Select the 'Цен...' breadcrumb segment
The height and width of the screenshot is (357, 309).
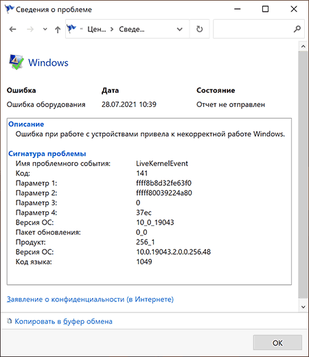tap(97, 30)
